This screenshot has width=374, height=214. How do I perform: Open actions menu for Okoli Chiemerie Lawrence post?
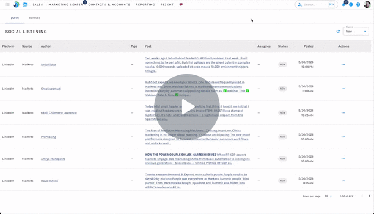tap(343, 112)
